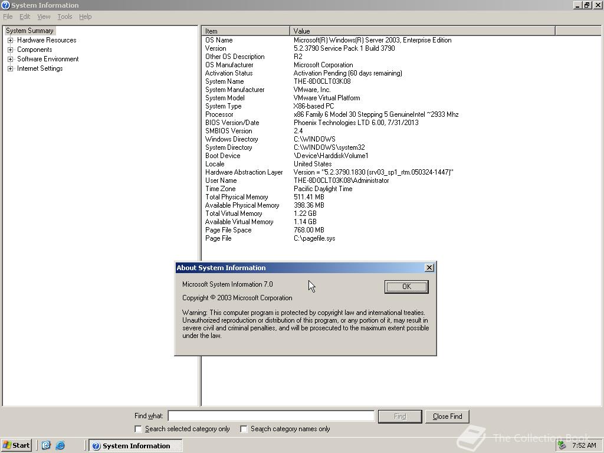The height and width of the screenshot is (453, 604).
Task: Enable Search category names only checkbox
Action: click(x=244, y=429)
